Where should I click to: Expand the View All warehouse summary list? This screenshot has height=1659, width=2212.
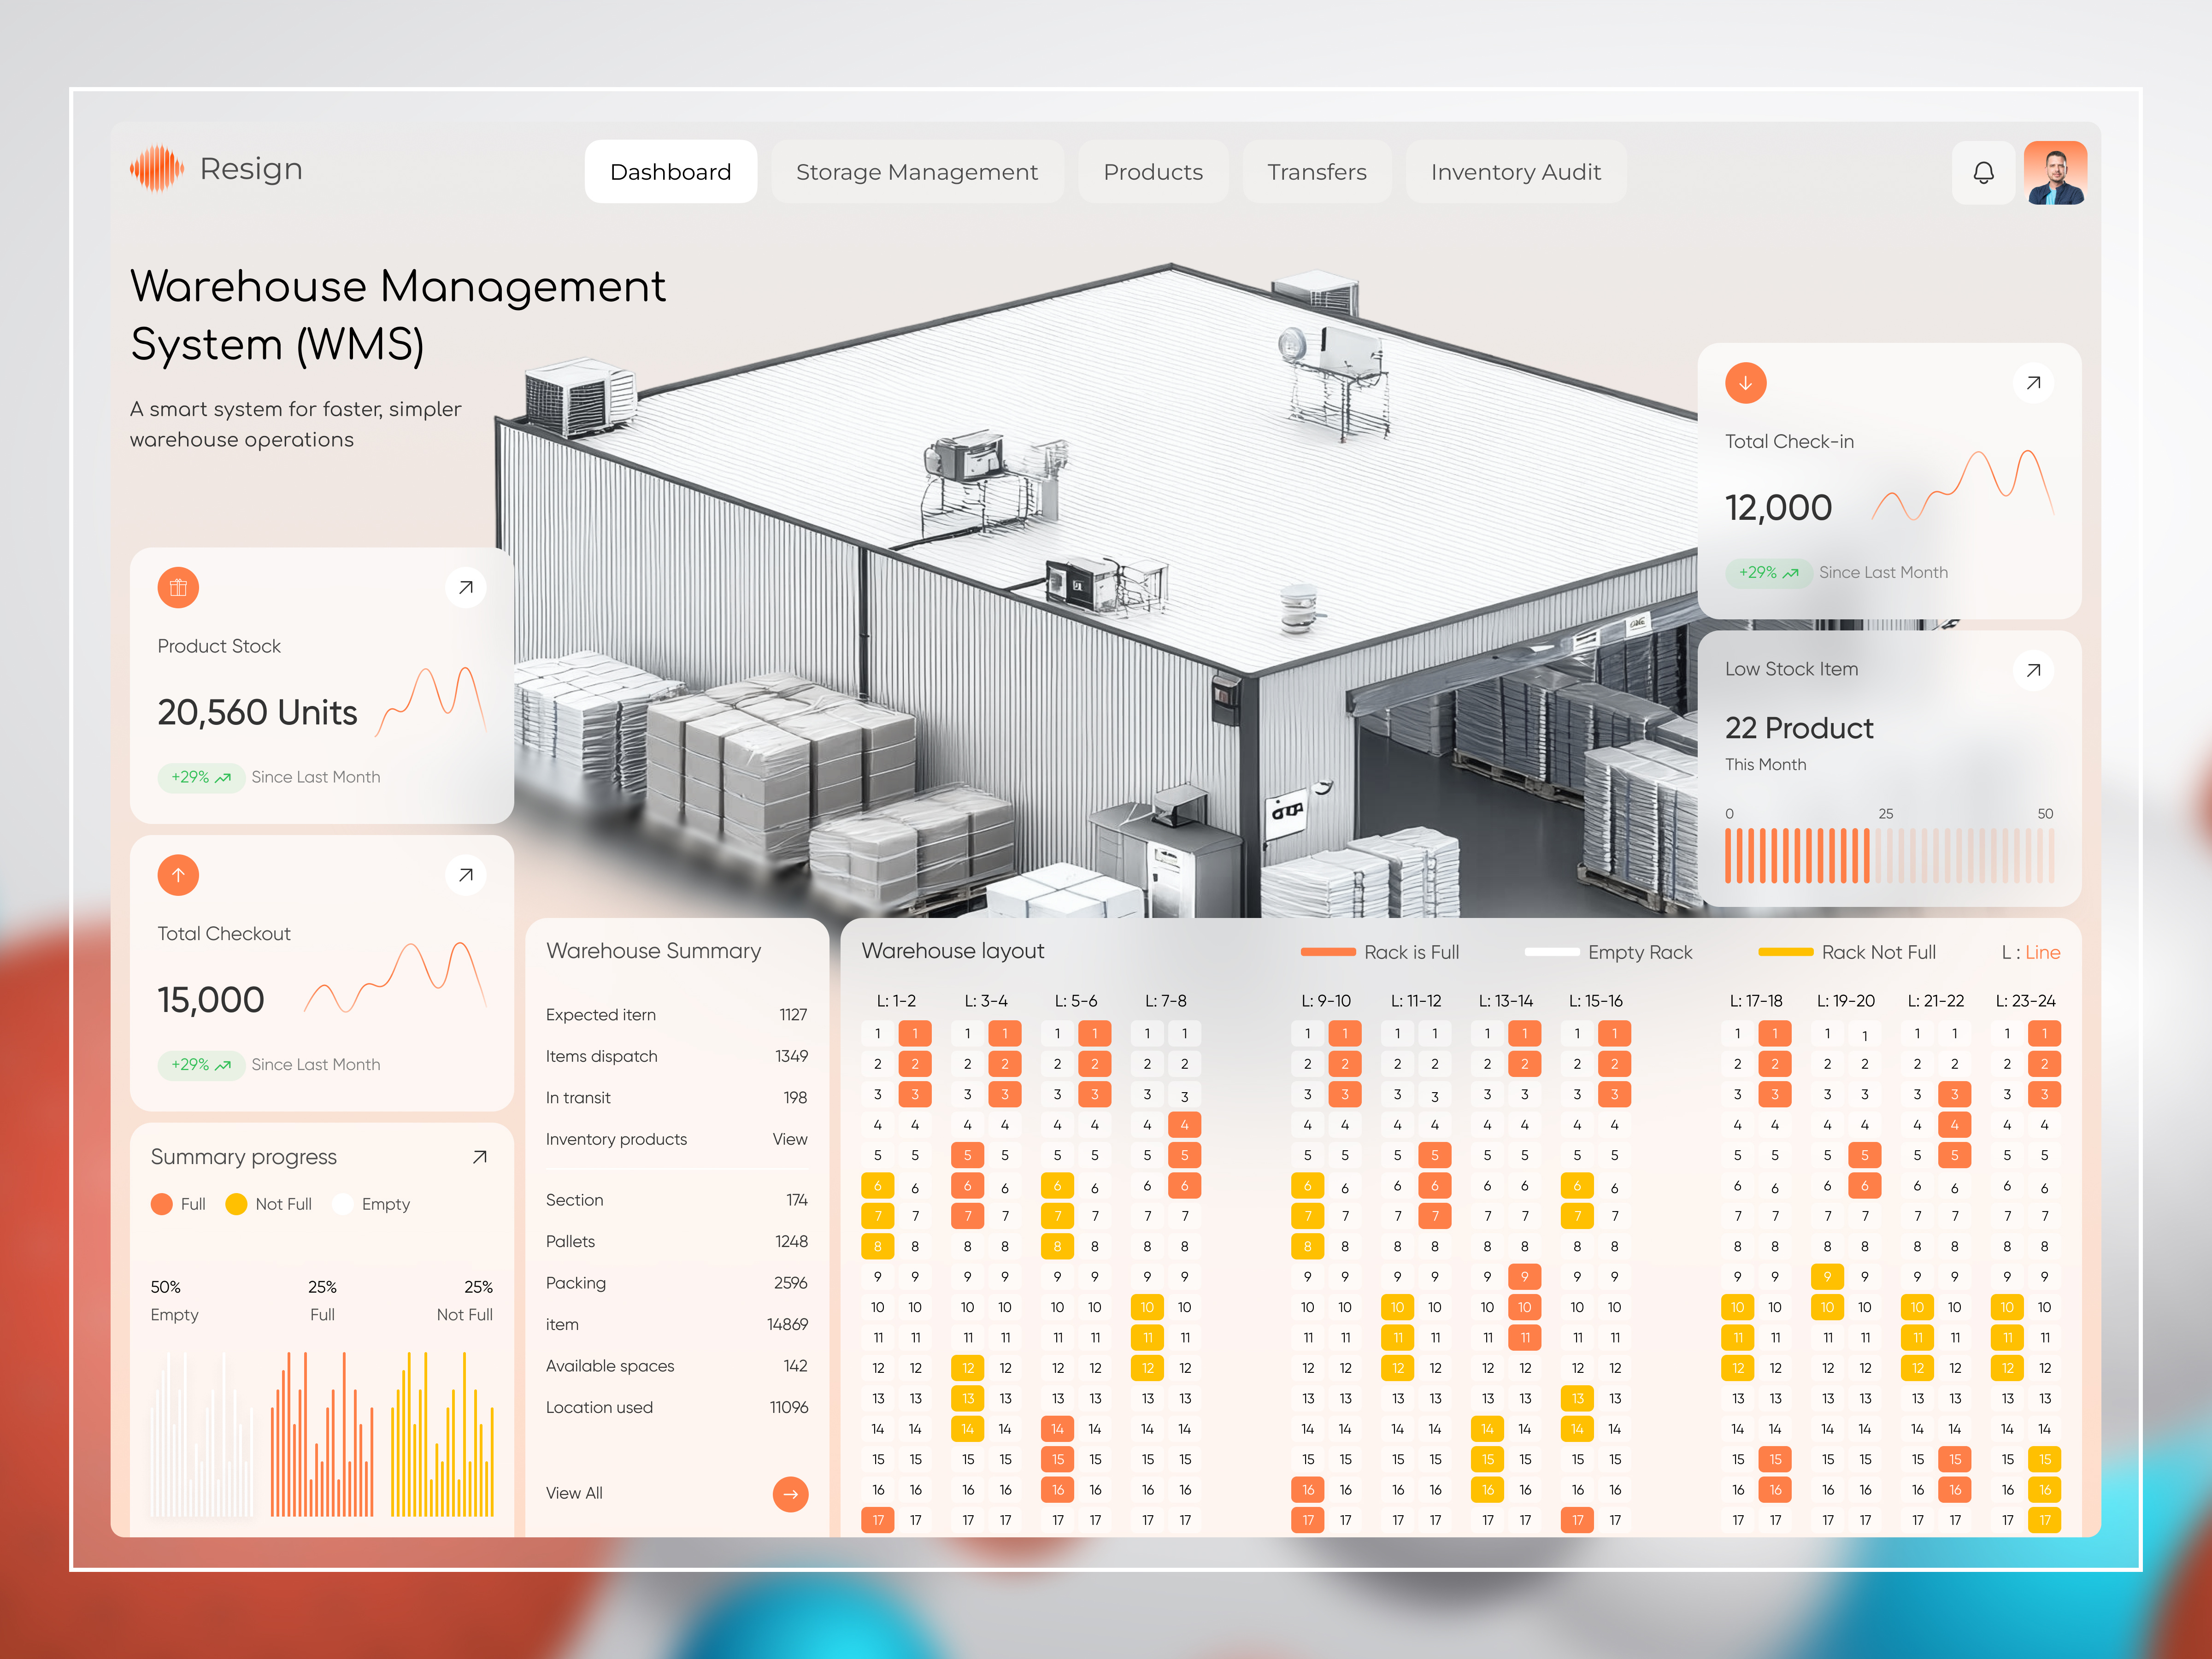click(x=790, y=1493)
